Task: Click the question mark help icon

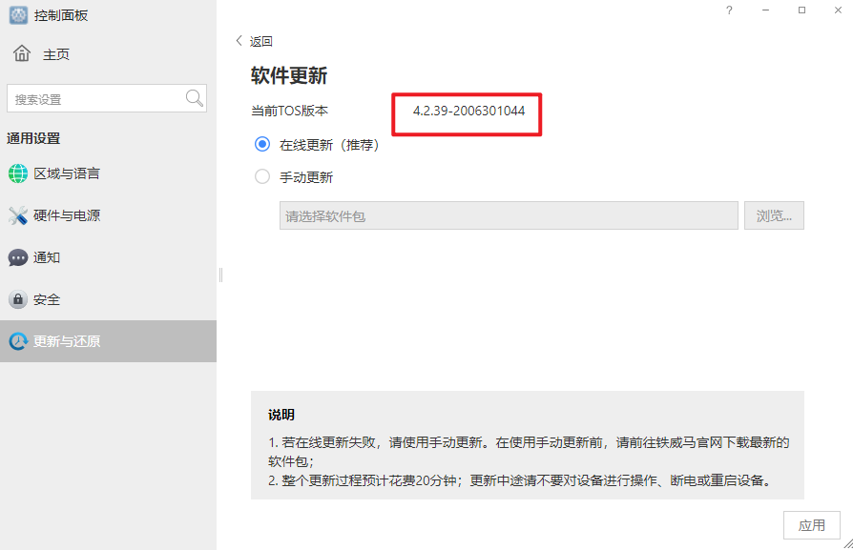Action: click(x=729, y=10)
